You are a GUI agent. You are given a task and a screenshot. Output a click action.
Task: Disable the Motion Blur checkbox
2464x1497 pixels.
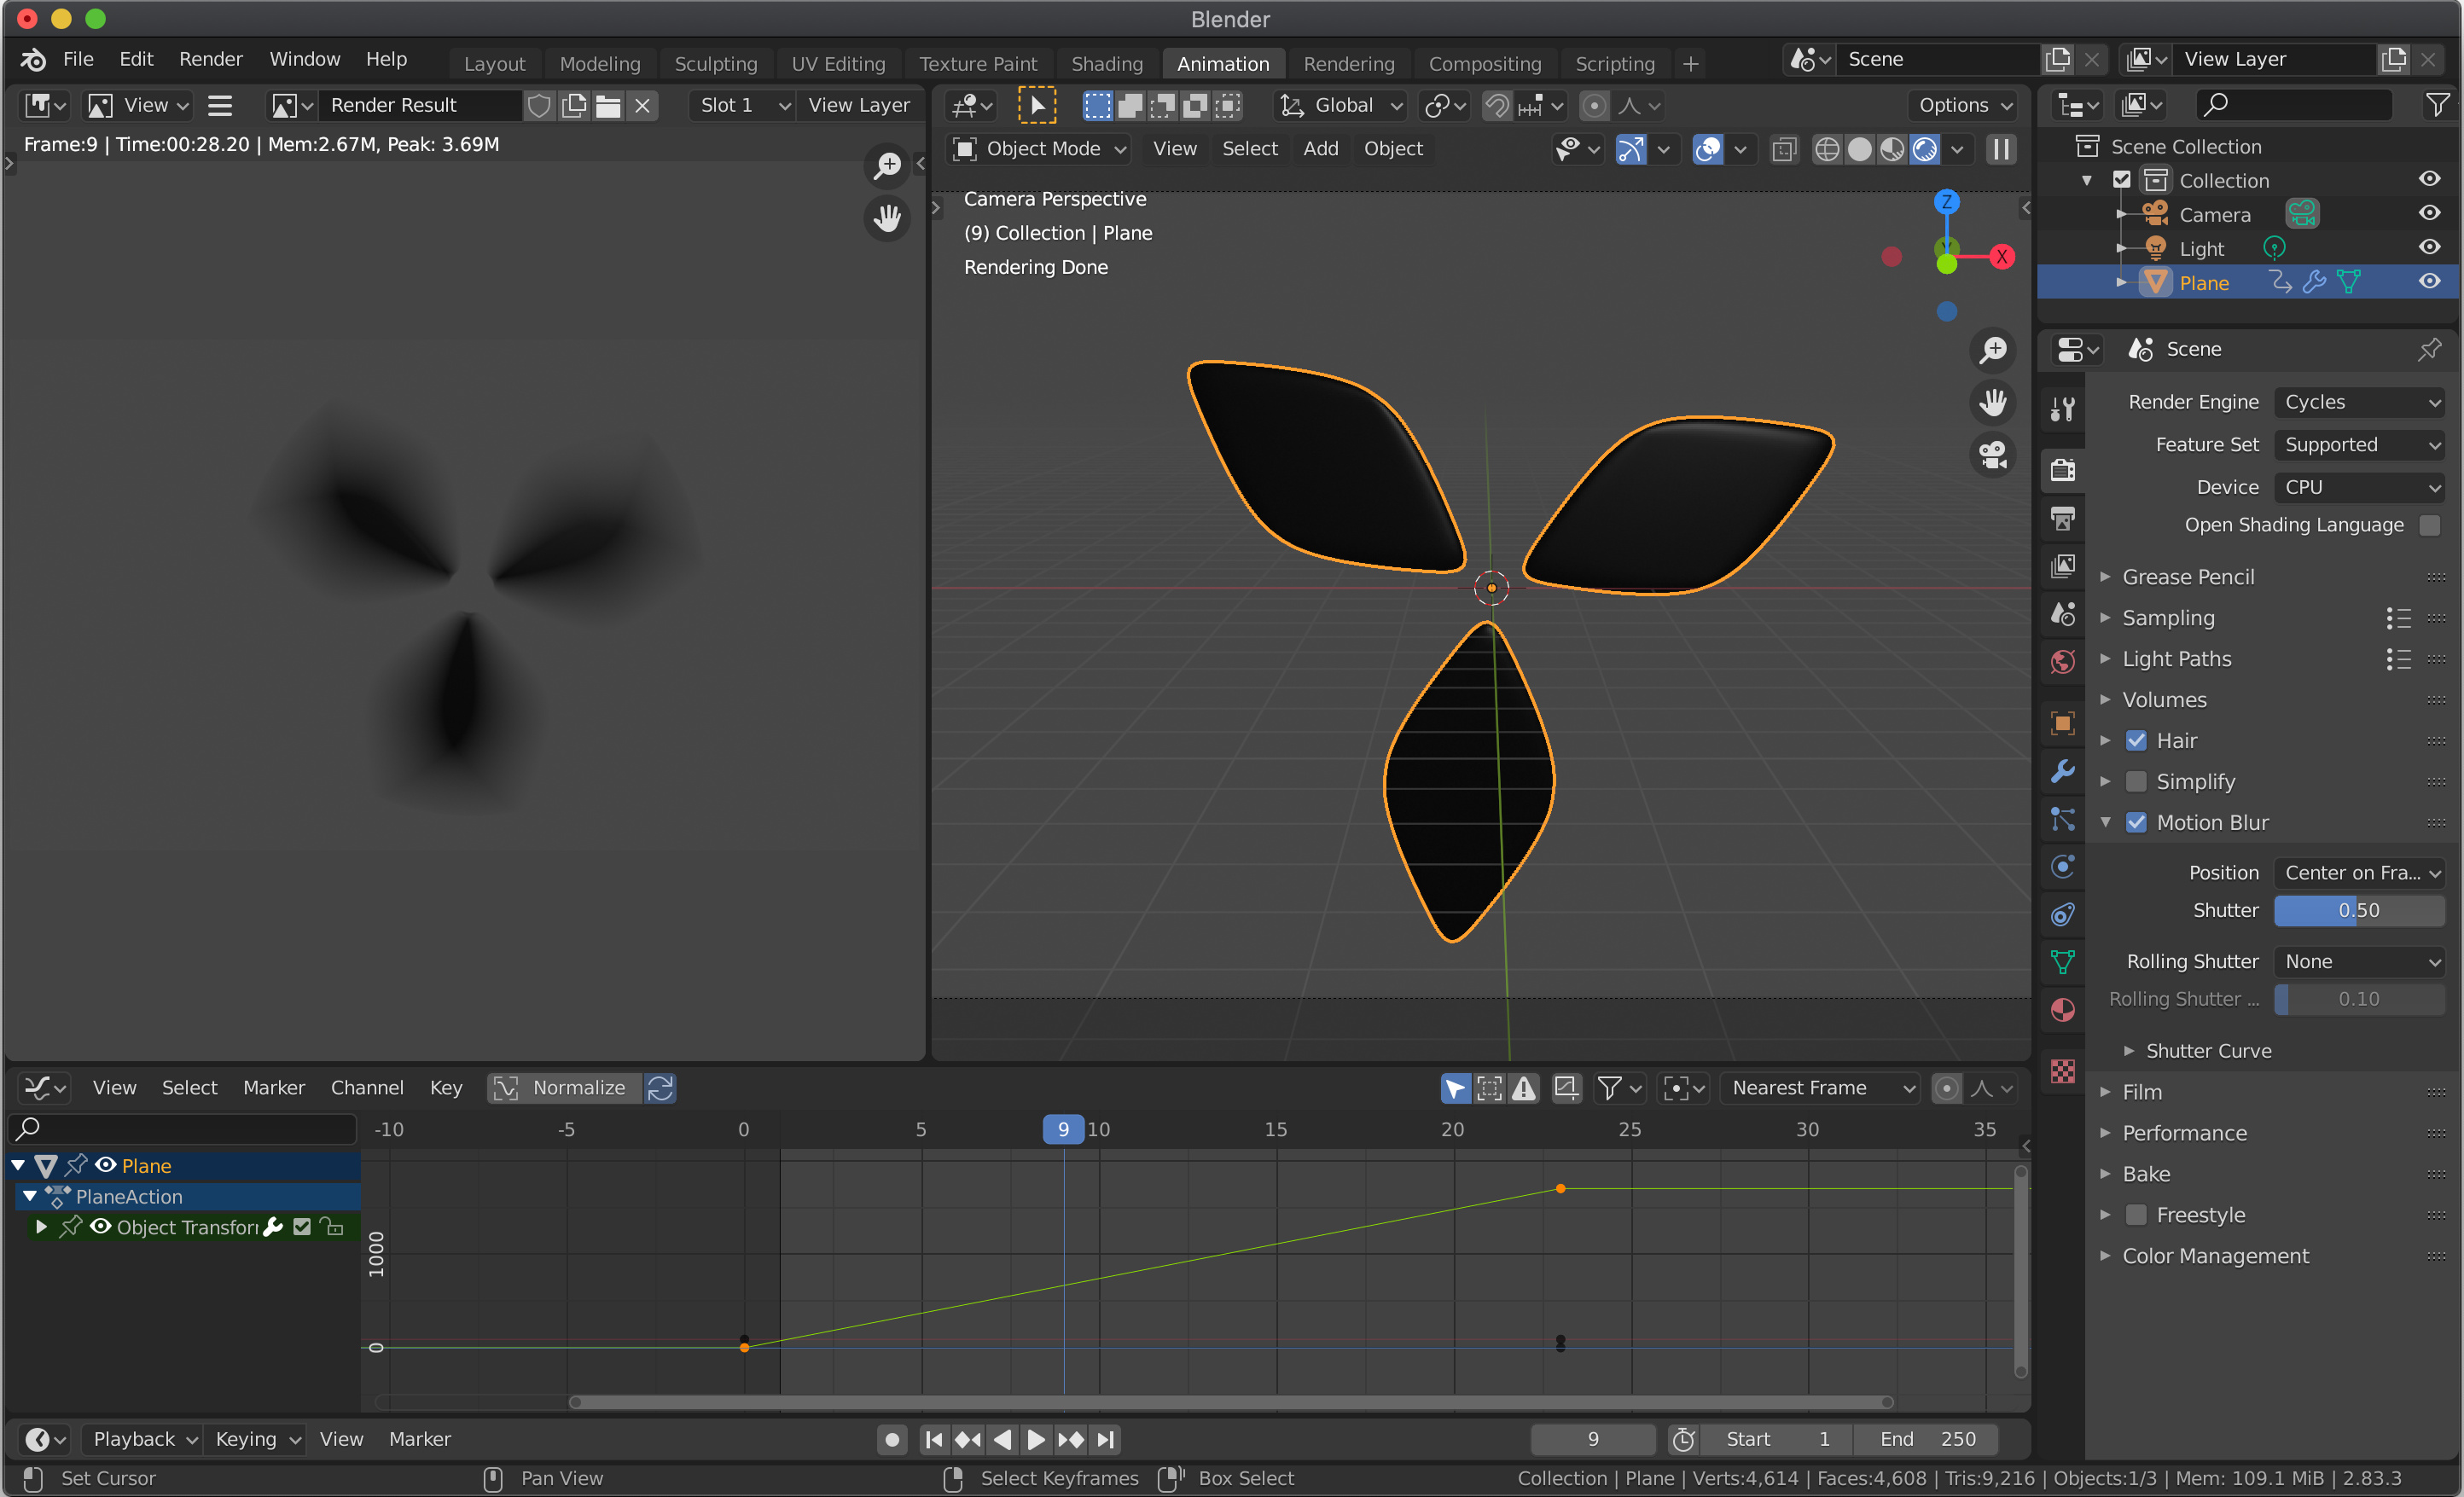coord(2136,822)
